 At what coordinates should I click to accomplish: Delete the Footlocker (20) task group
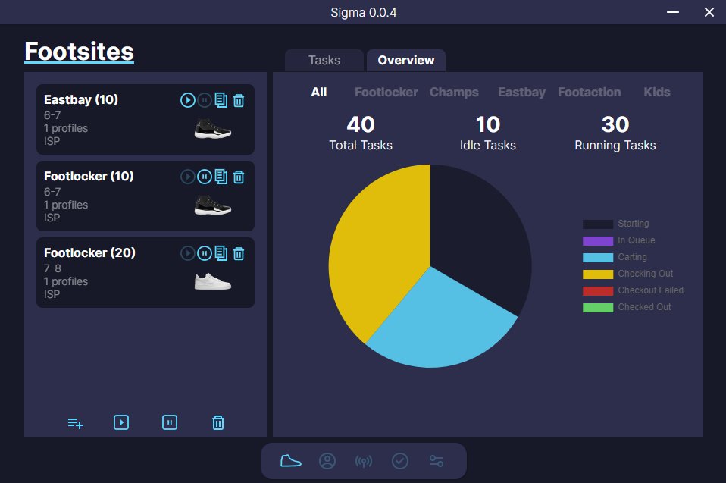point(239,253)
